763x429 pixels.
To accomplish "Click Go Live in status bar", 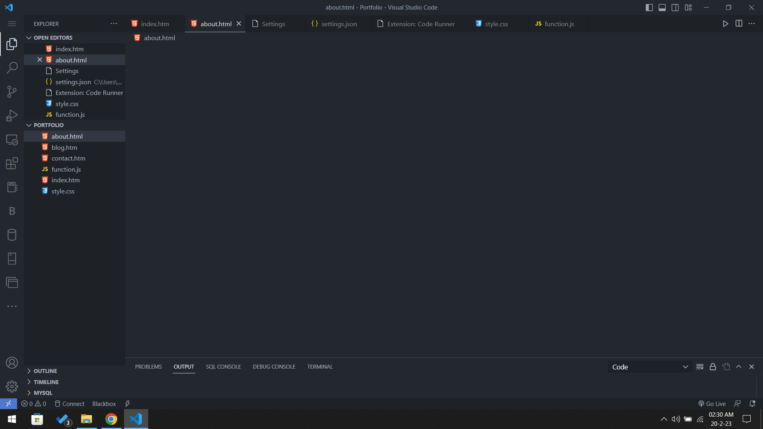I will click(712, 404).
